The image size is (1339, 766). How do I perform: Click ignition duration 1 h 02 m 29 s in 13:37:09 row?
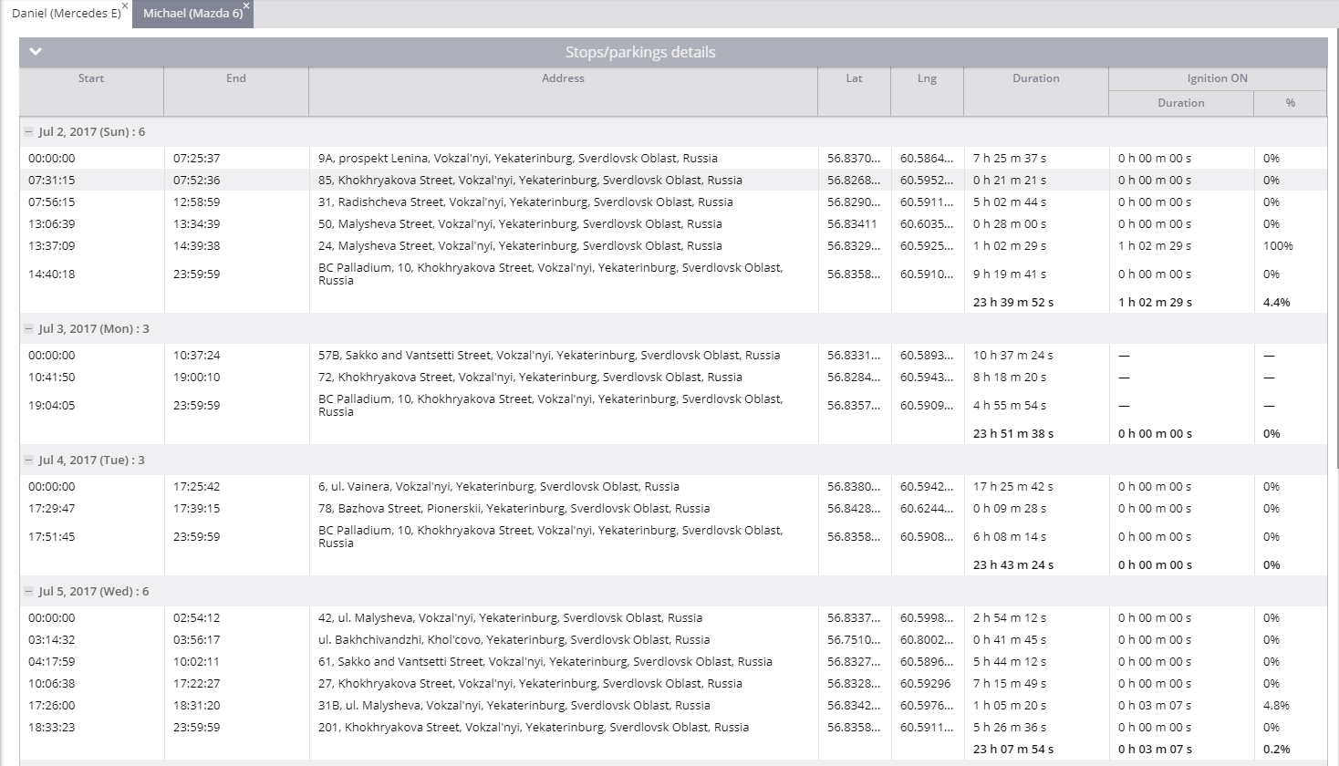[1155, 246]
